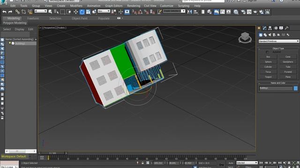300x168 pixels.
Task: Click the Bind to Space Warp icon
Action: click(x=30, y=12)
